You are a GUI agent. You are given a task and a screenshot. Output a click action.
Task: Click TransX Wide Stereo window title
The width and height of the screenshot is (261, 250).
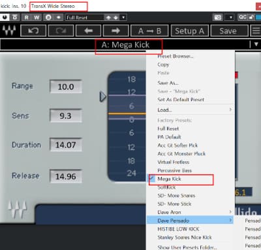(x=53, y=6)
